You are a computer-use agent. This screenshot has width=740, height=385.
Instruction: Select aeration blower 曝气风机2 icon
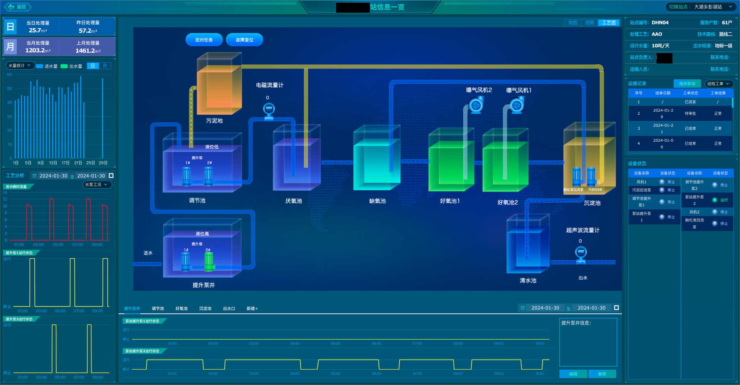pos(476,105)
